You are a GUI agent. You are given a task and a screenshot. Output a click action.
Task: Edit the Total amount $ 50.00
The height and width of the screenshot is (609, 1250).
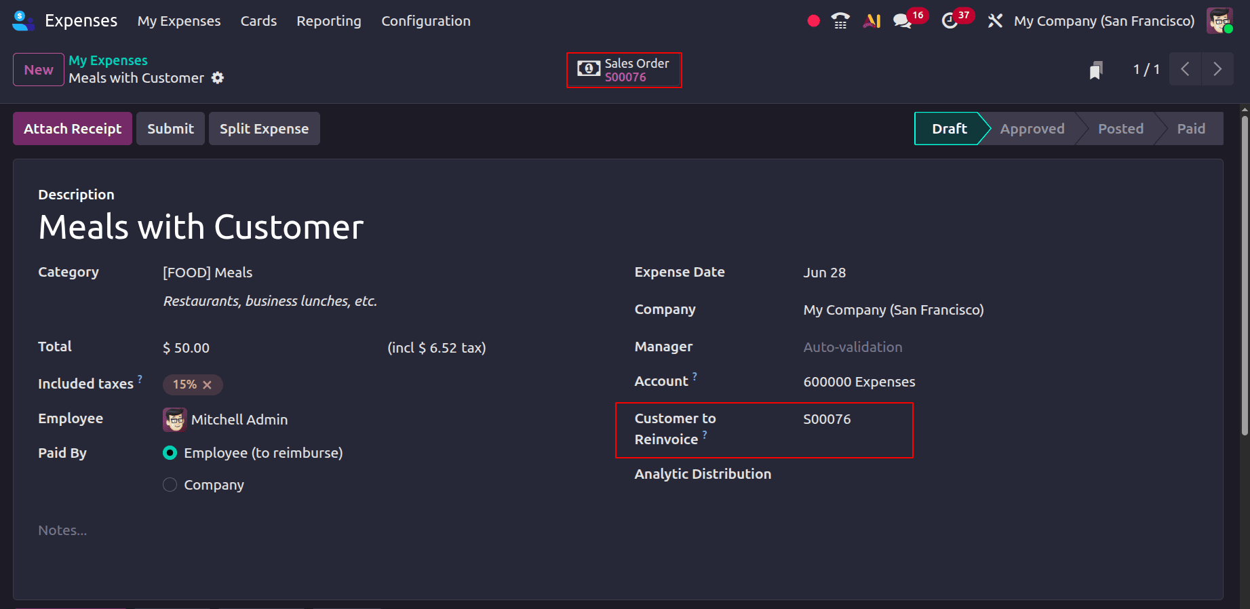pos(187,348)
